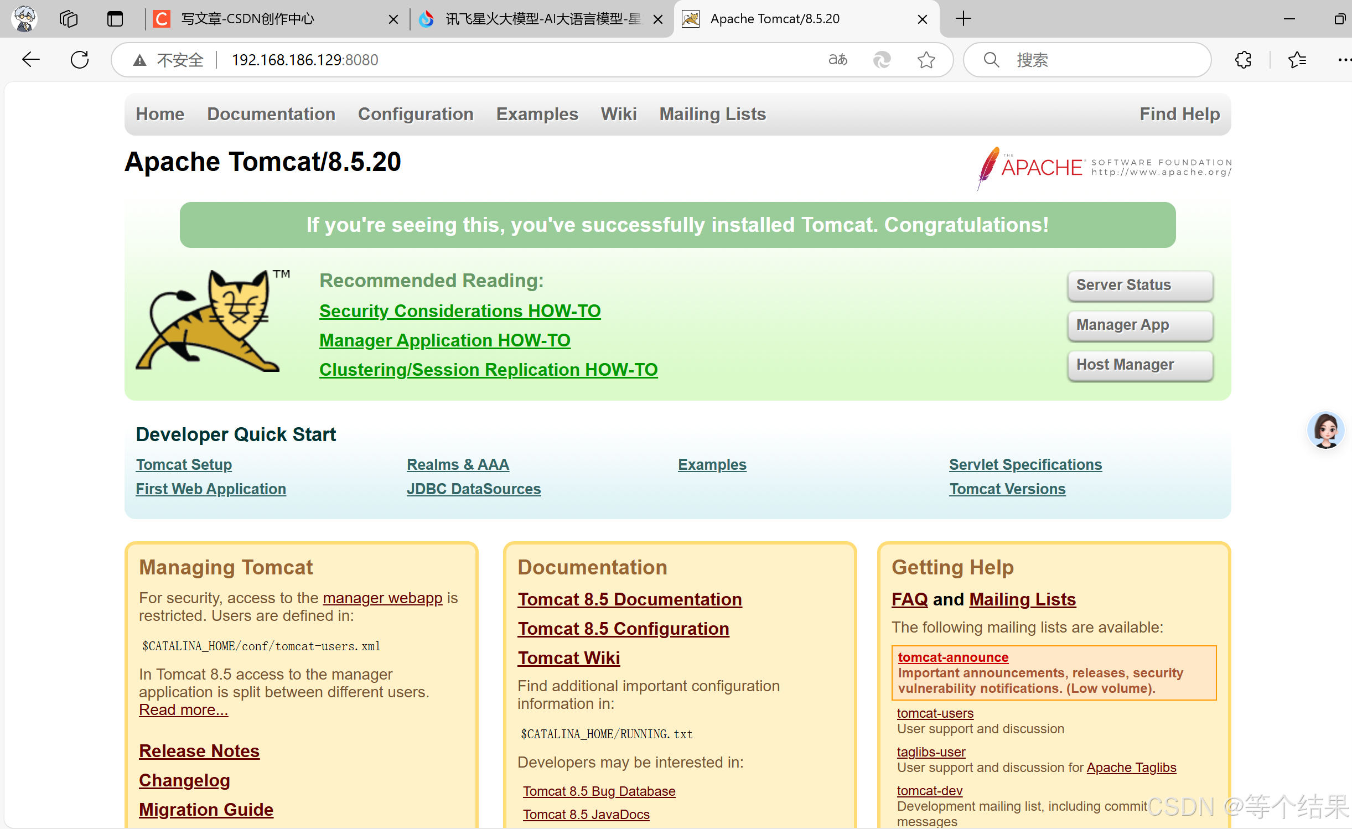The width and height of the screenshot is (1352, 829).
Task: Click the Edge sync refresh icon in address bar
Action: [x=882, y=59]
